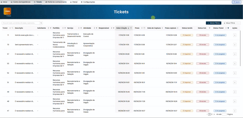The image size is (243, 118).
Task: Sort by the Ticket column arrows
Action: (x=10, y=28)
